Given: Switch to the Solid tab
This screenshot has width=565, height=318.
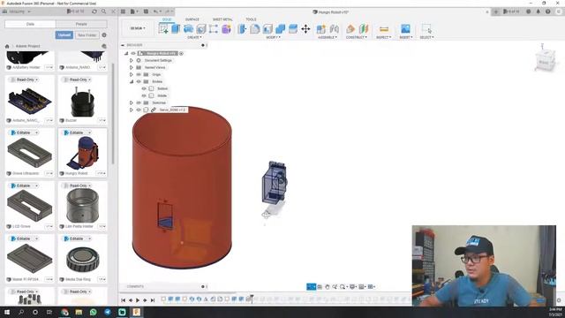Looking at the screenshot, I should click(x=167, y=19).
